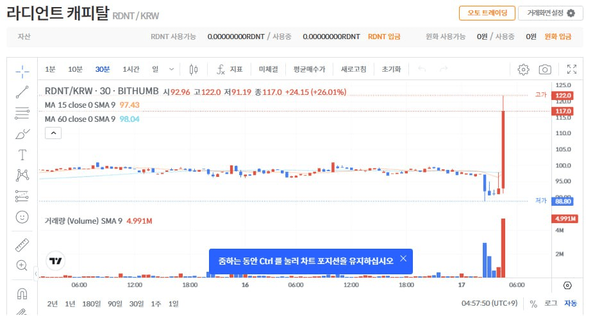Close the Ctrl zoom tip banner

tap(403, 258)
